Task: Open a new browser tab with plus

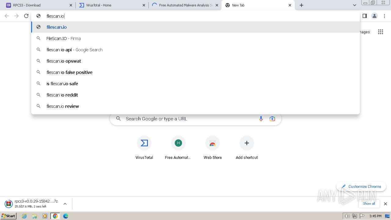Action: pyautogui.click(x=301, y=5)
